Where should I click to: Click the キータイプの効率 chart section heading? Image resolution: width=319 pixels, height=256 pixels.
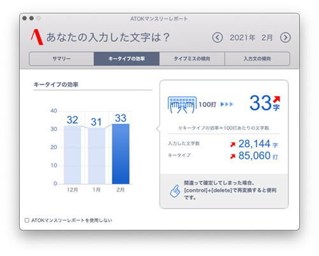point(56,85)
